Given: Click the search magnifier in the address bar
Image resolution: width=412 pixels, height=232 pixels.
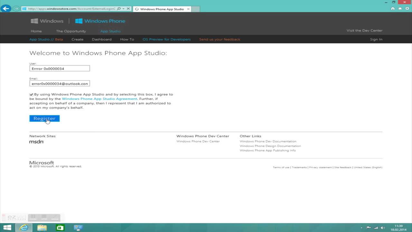Looking at the screenshot, I should point(119,9).
